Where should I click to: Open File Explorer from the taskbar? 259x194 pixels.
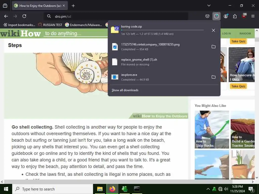pyautogui.click(x=100, y=189)
